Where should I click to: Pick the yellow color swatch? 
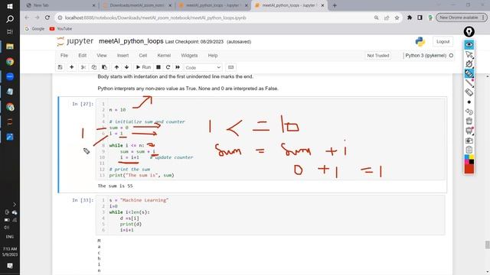(x=472, y=157)
